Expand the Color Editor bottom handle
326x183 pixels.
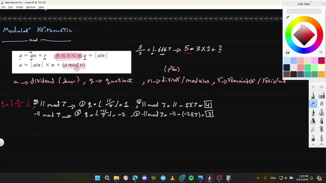(304, 79)
